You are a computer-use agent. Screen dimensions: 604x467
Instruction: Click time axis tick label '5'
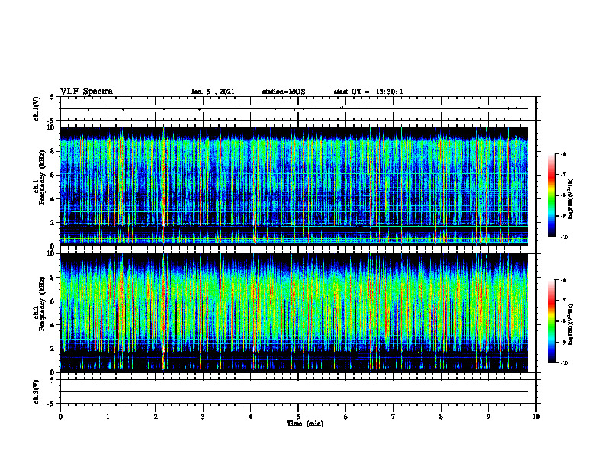pyautogui.click(x=298, y=417)
